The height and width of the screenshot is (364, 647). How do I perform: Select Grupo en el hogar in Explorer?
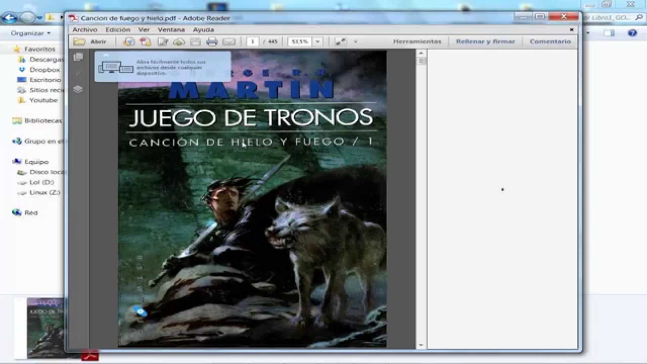click(x=45, y=142)
